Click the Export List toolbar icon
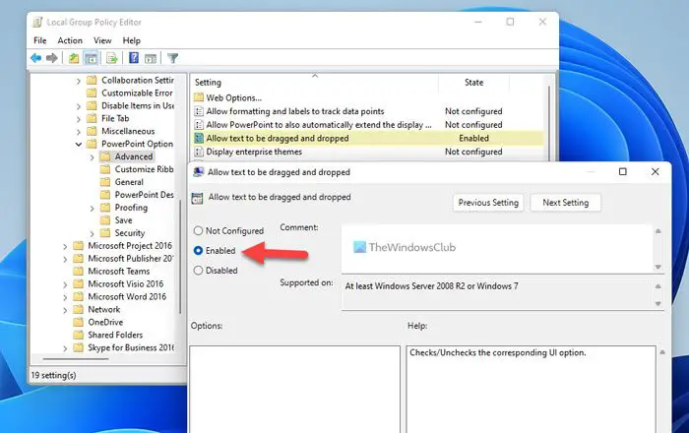The height and width of the screenshot is (433, 689). (112, 58)
